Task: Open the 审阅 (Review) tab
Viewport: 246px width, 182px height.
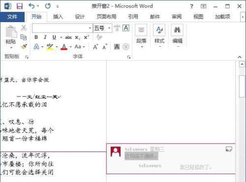Action: point(177,17)
